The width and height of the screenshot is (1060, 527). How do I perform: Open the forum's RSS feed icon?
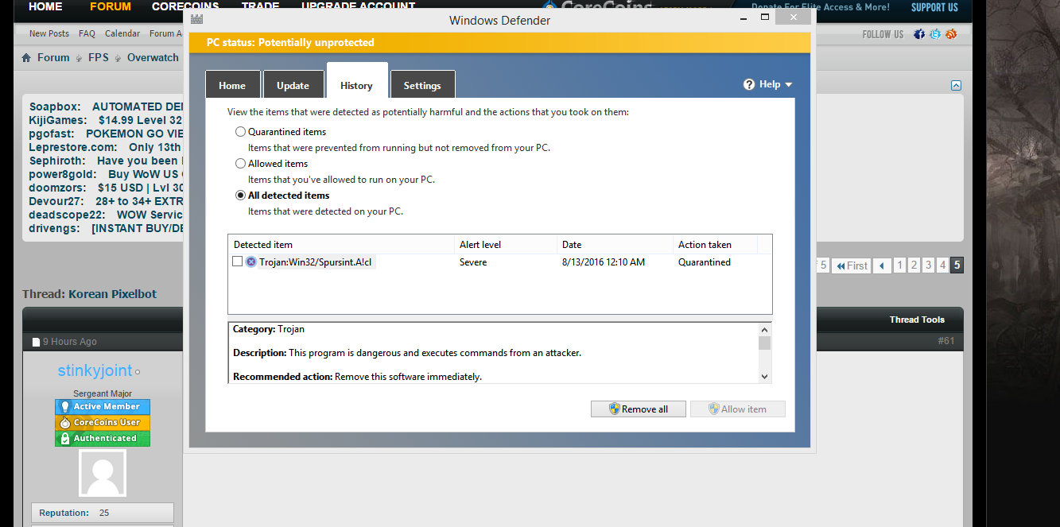[x=951, y=34]
